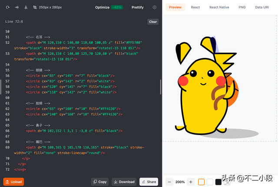Screen dimensions: 278x187
Task: Prettify the SVG code
Action: (137, 7)
